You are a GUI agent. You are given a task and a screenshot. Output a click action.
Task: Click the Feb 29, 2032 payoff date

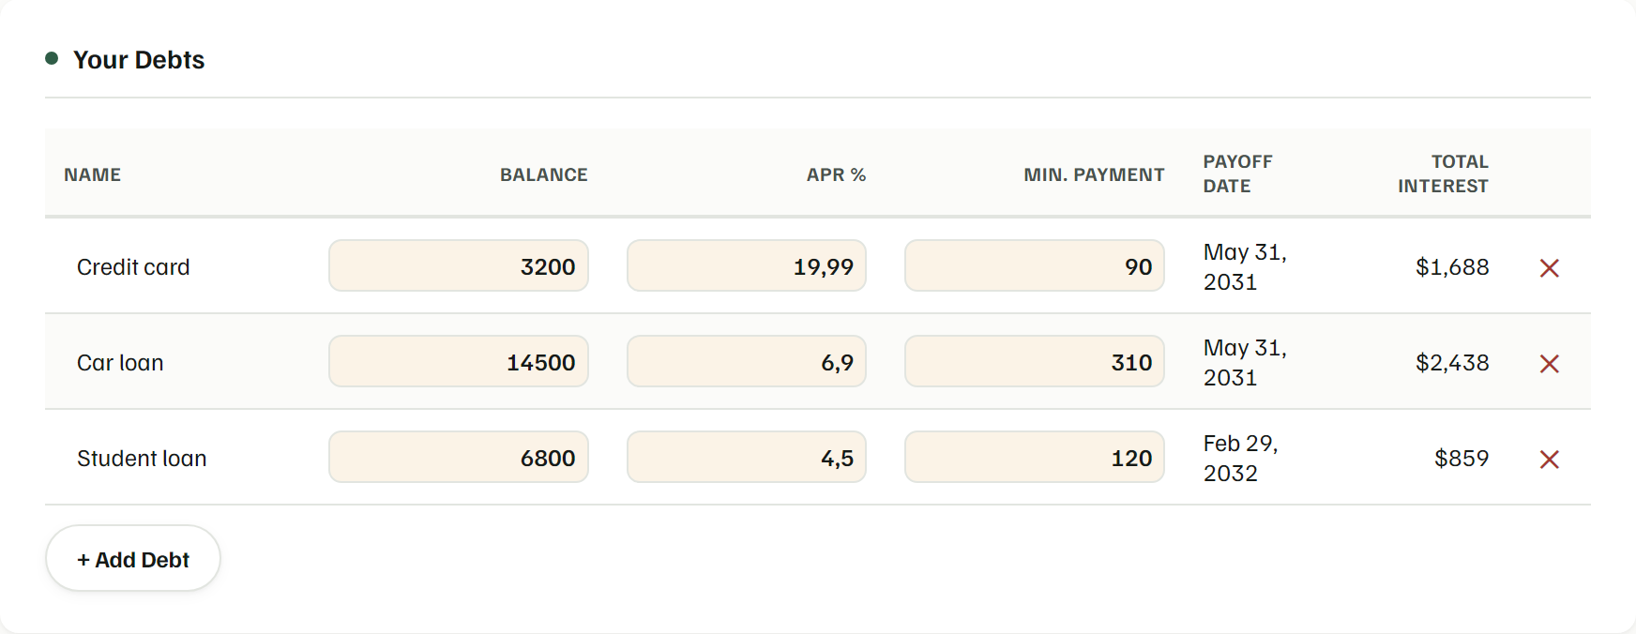tap(1241, 458)
